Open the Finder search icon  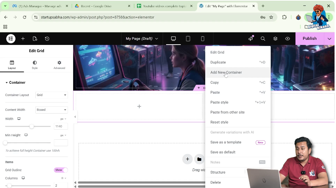click(263, 39)
